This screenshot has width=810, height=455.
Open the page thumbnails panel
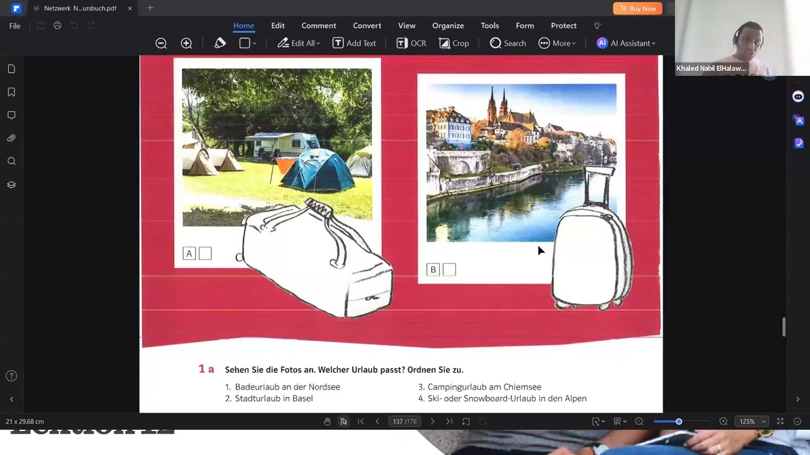[x=11, y=69]
